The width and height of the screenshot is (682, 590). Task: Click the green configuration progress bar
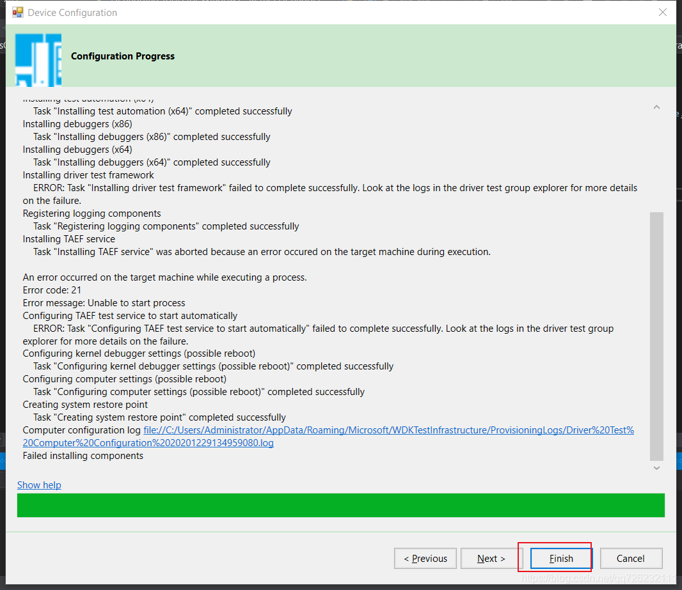pyautogui.click(x=340, y=505)
